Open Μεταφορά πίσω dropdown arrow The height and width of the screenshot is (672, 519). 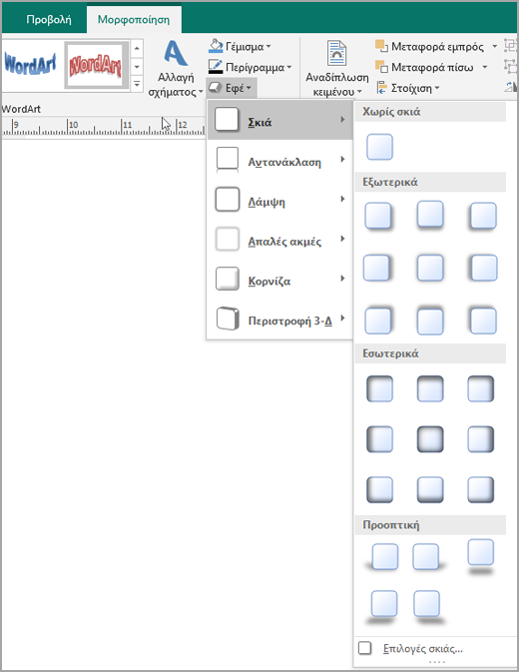point(485,67)
